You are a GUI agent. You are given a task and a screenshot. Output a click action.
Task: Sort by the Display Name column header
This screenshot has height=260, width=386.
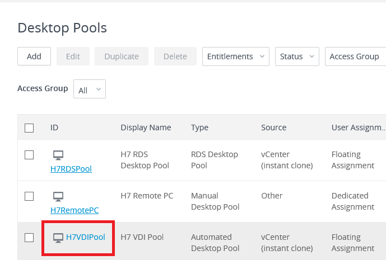pos(146,127)
